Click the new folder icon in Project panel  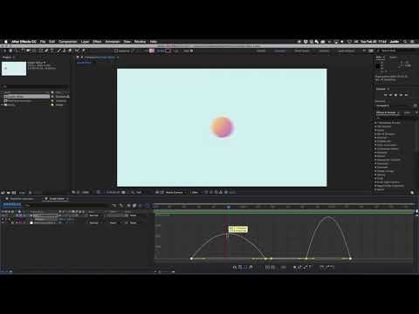9,193
